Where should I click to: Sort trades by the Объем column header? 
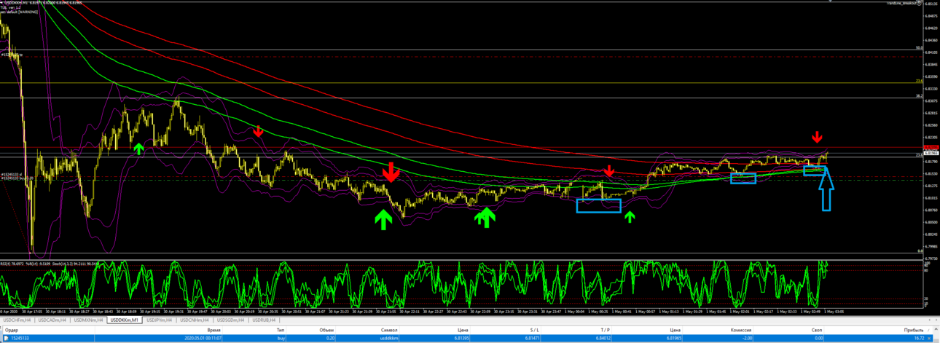click(328, 330)
